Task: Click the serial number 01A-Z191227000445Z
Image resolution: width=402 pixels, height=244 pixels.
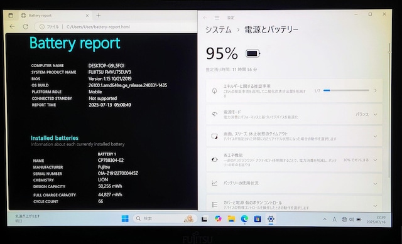Action: (x=118, y=173)
